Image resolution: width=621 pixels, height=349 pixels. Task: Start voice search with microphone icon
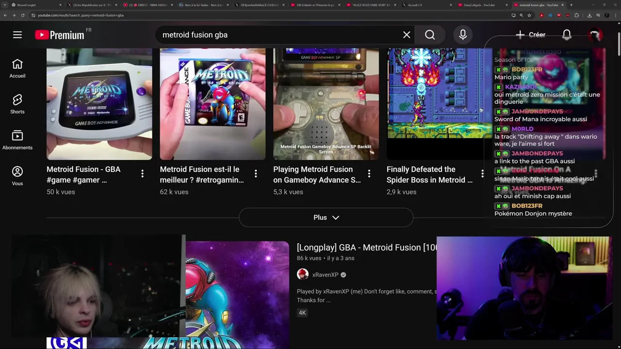(463, 35)
